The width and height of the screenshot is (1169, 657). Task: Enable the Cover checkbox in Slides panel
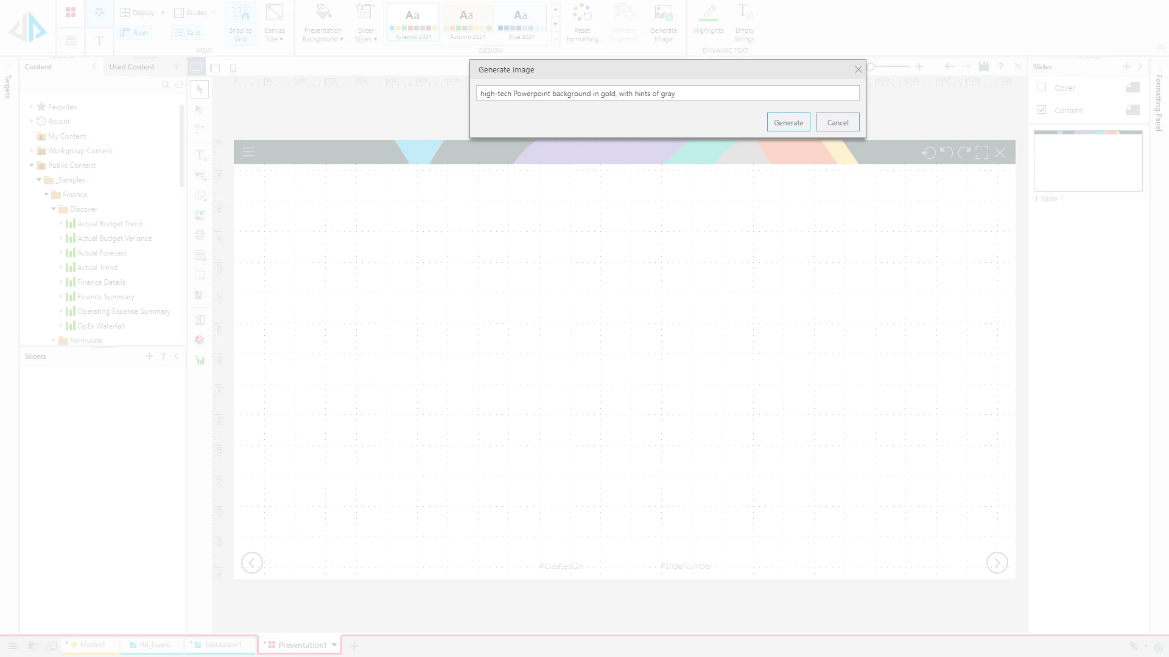click(1042, 88)
